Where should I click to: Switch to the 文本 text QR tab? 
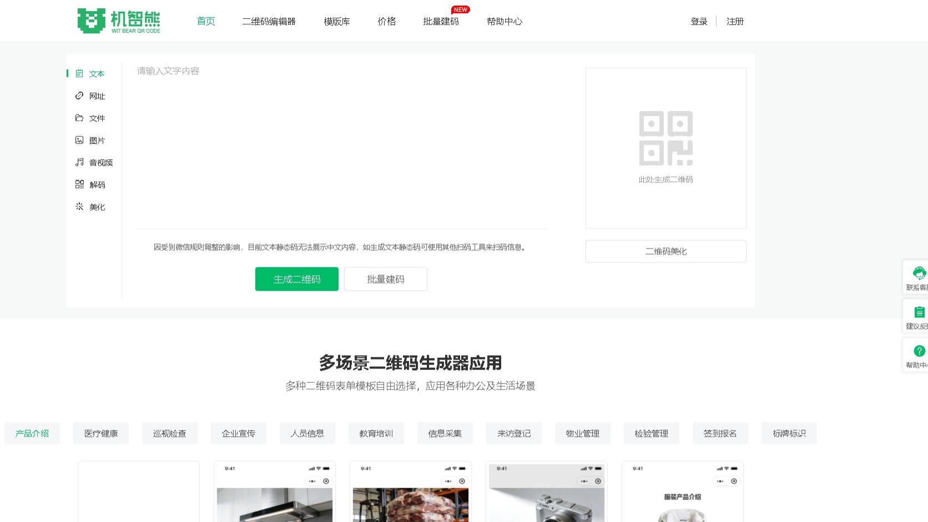[x=96, y=73]
